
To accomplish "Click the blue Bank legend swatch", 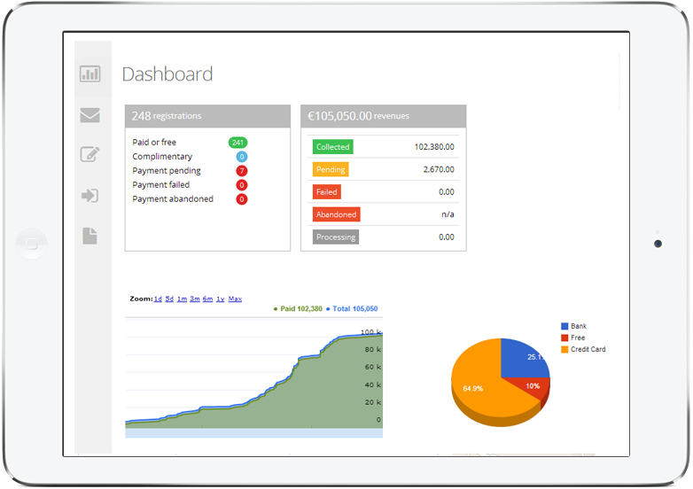I will (x=565, y=326).
